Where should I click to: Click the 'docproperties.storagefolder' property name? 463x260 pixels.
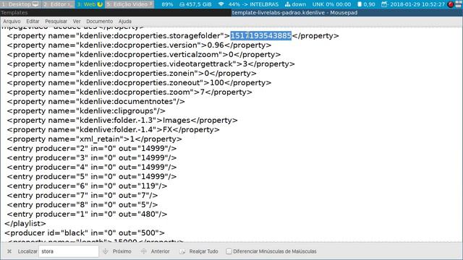(x=150, y=35)
